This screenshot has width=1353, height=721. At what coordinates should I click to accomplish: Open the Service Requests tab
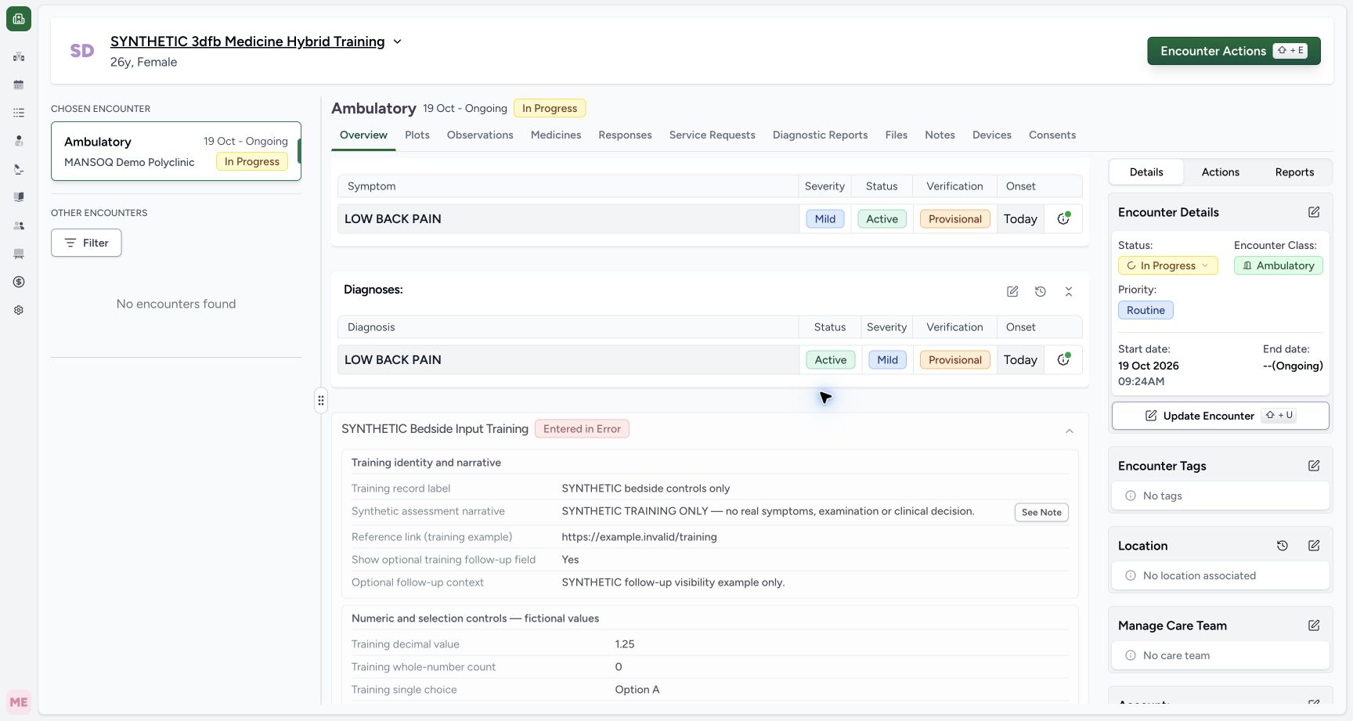pyautogui.click(x=713, y=135)
